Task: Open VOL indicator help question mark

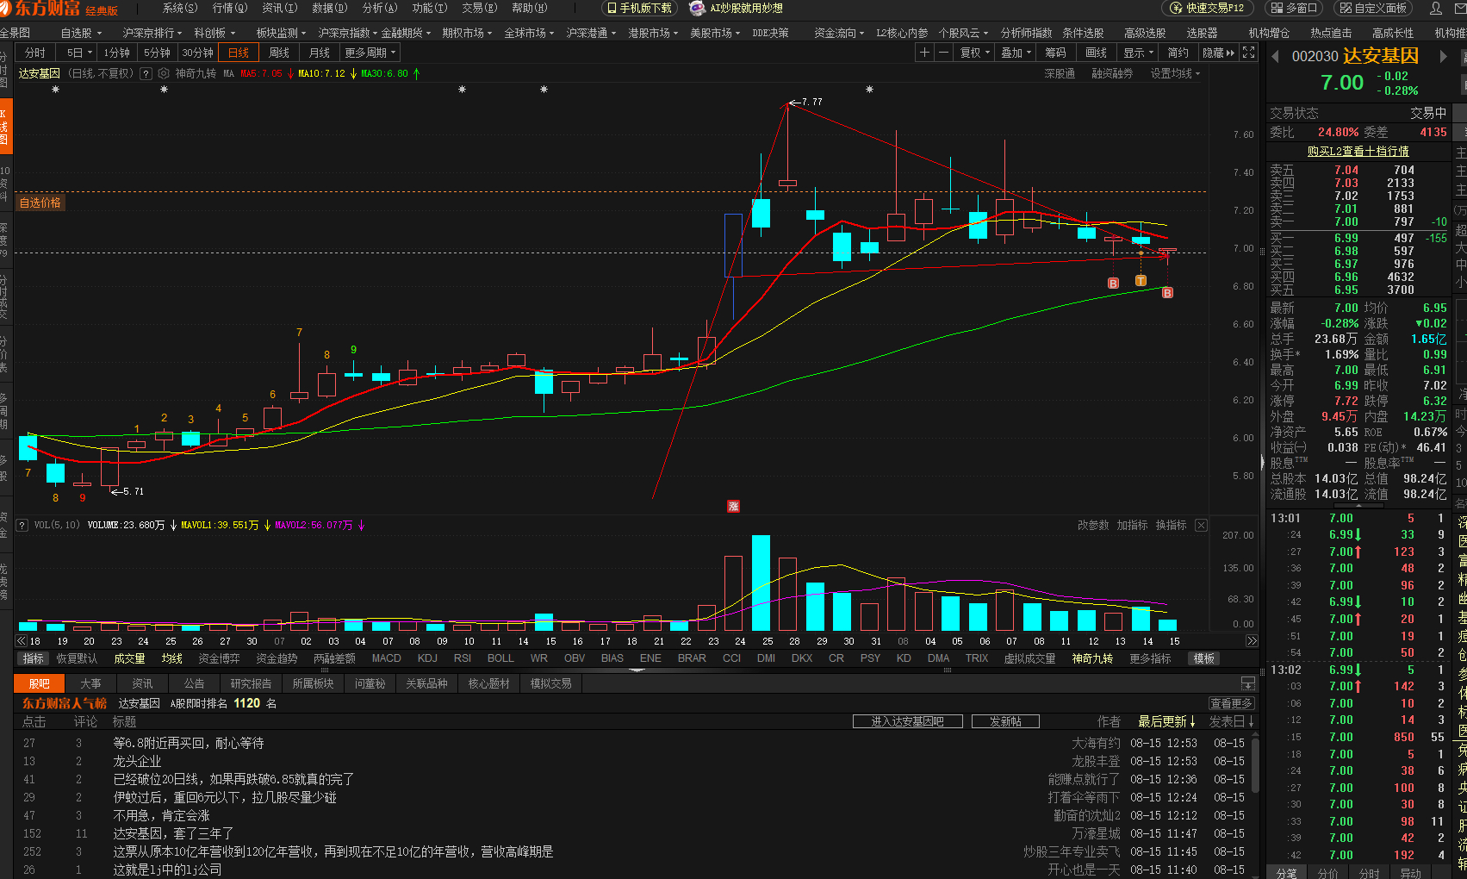Action: [22, 525]
